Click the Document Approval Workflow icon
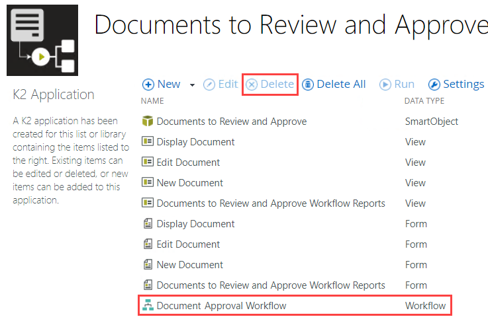This screenshot has width=488, height=325. click(148, 305)
